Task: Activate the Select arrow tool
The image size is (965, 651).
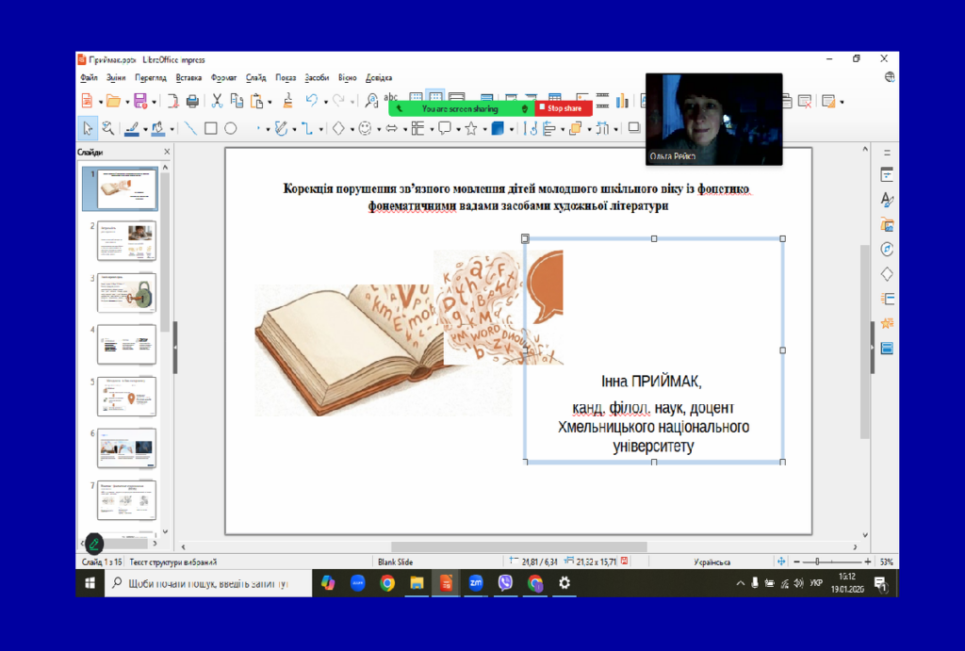Action: tap(88, 129)
